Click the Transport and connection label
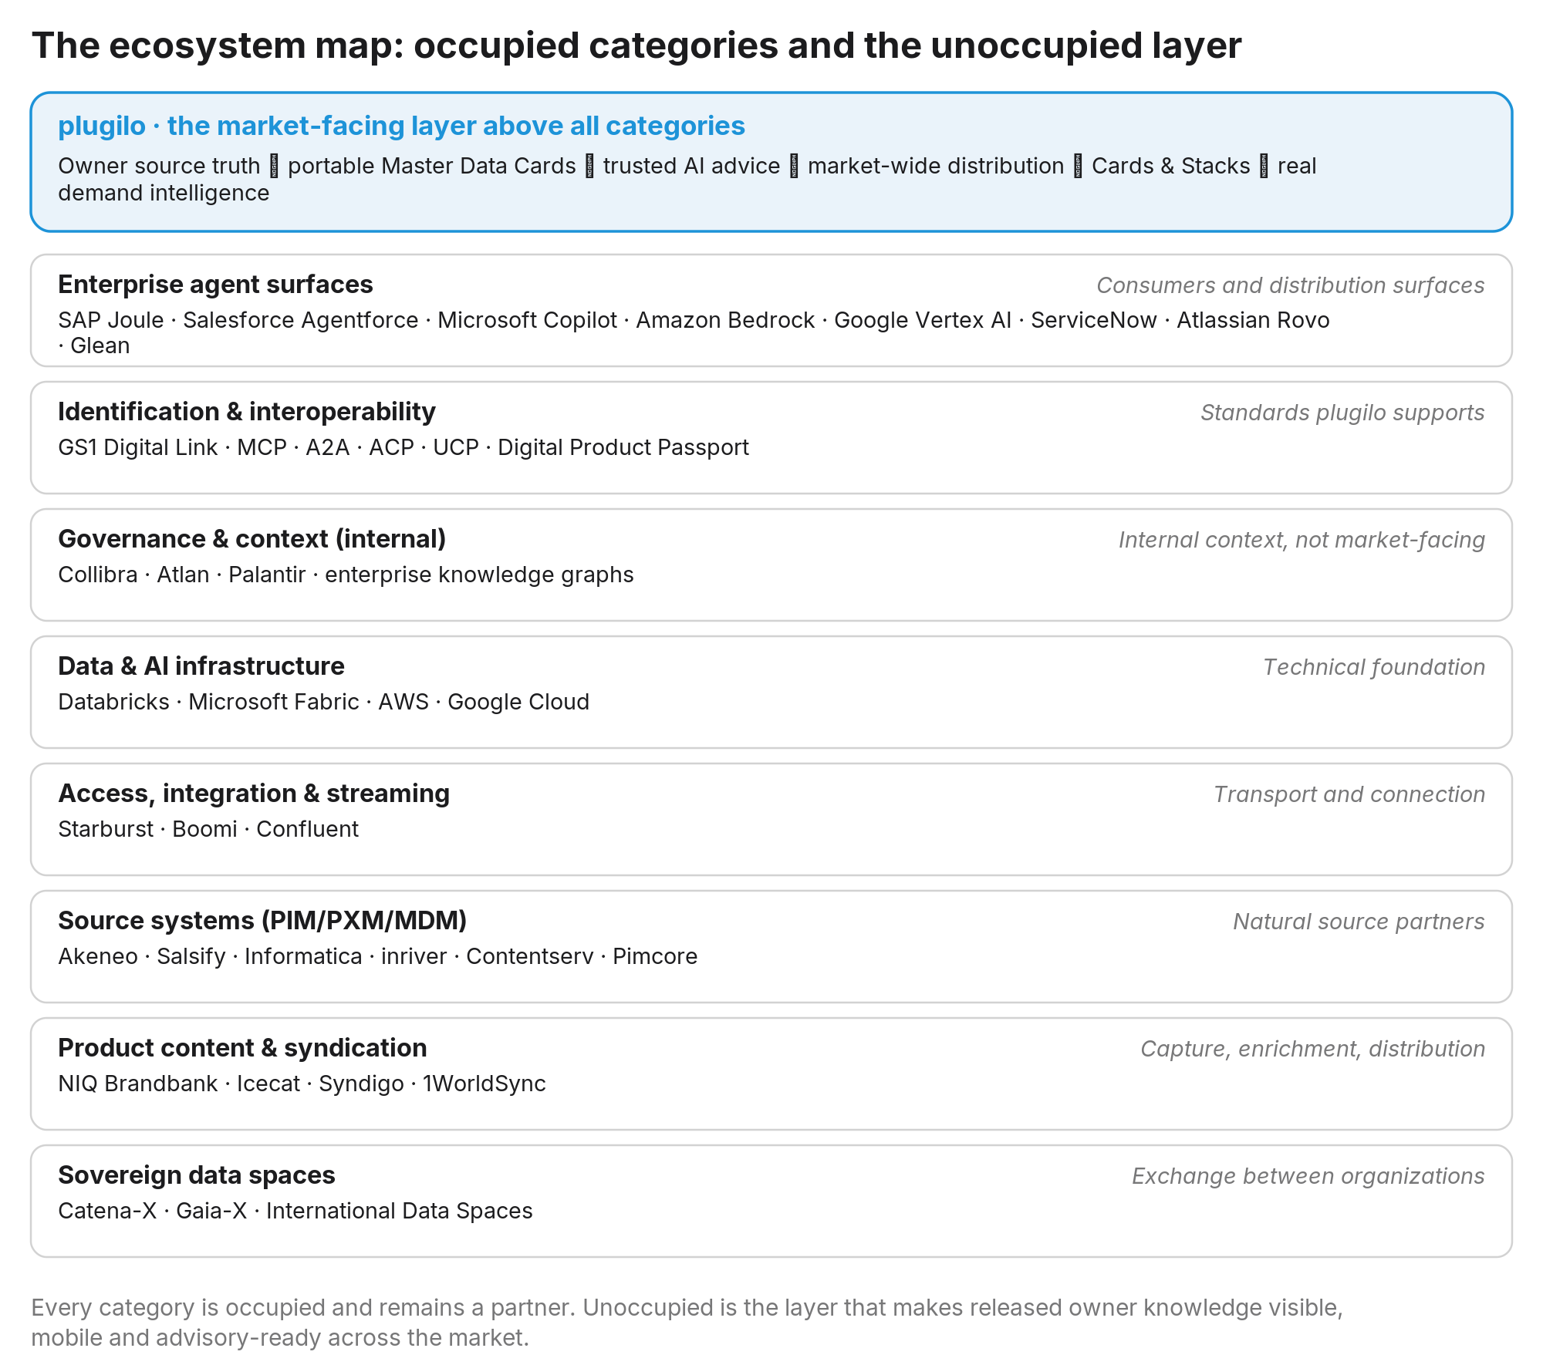This screenshot has width=1543, height=1365. pos(1349,794)
